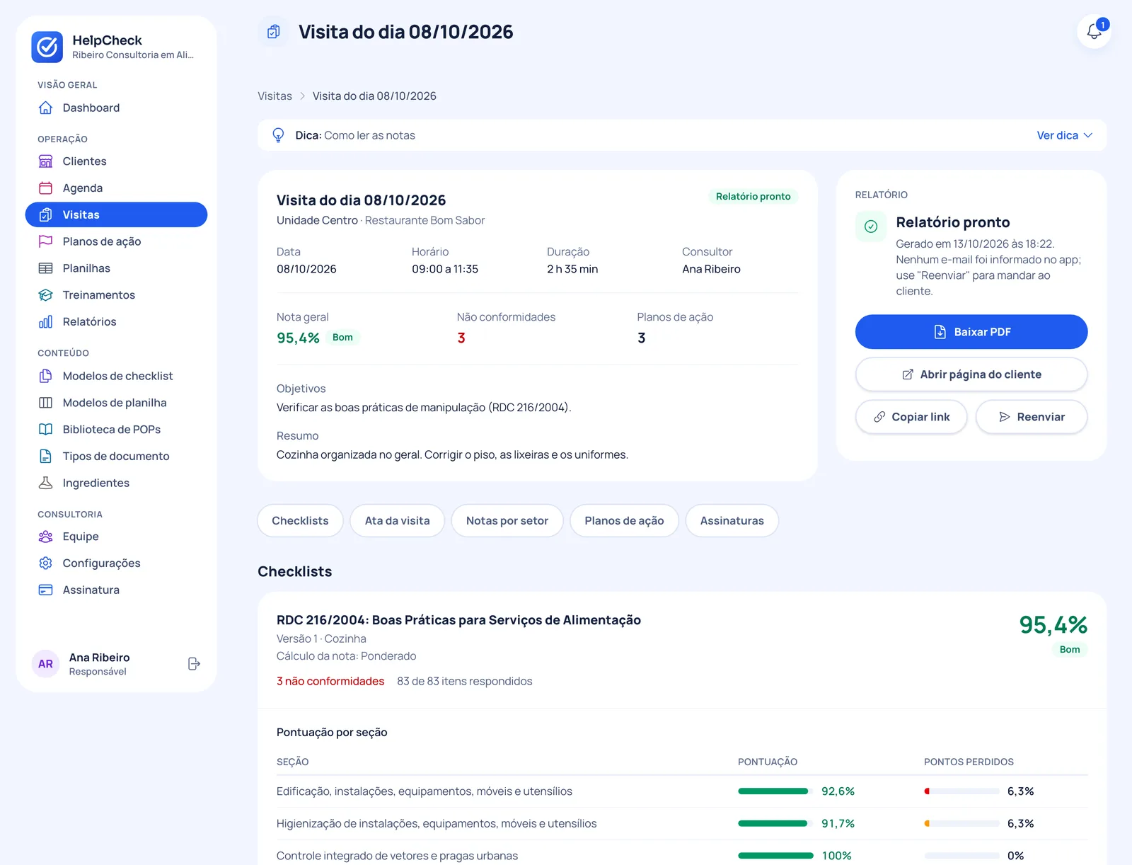The image size is (1132, 865).
Task: Jump to Planos de ação pill tab
Action: coord(624,521)
